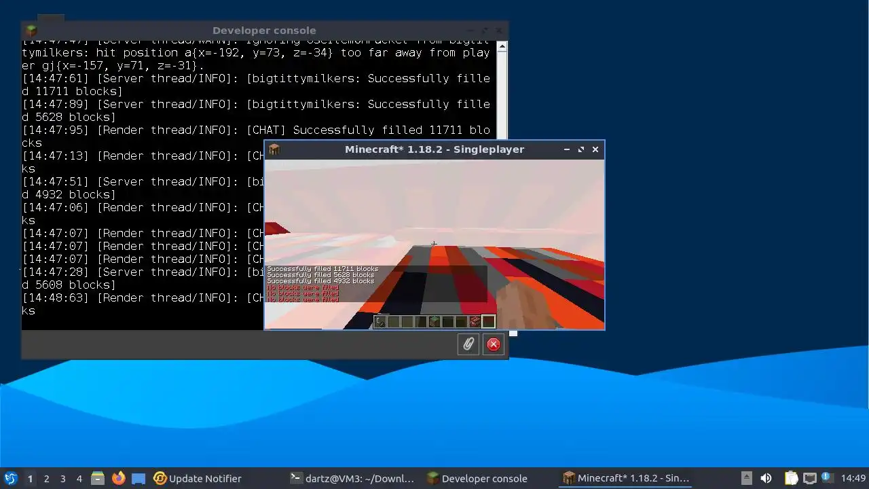This screenshot has width=869, height=489.
Task: Open the file manager icon in taskbar
Action: pyautogui.click(x=98, y=478)
